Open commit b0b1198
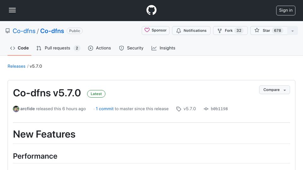 click(219, 109)
